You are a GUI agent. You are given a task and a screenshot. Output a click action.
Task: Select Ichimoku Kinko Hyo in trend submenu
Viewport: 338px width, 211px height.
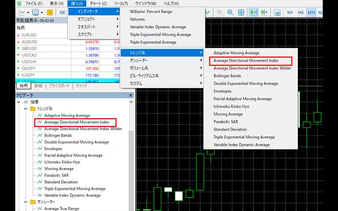(x=231, y=106)
